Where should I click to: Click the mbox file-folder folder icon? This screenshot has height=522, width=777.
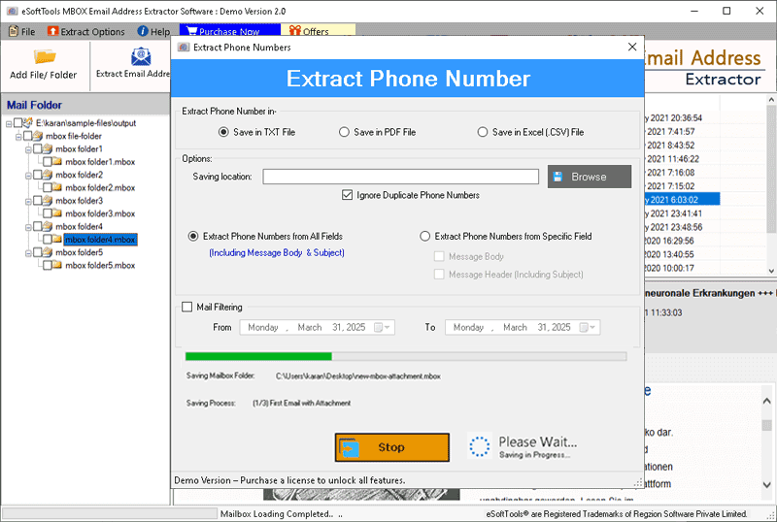[x=38, y=136]
